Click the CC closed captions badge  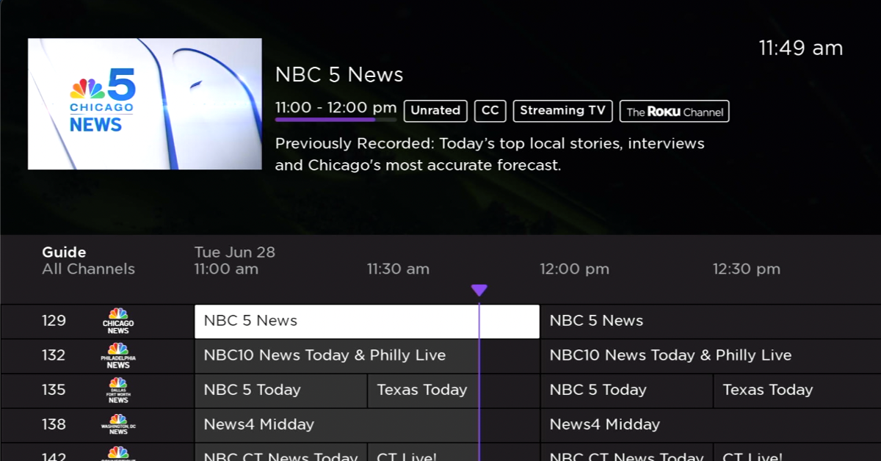tap(490, 111)
